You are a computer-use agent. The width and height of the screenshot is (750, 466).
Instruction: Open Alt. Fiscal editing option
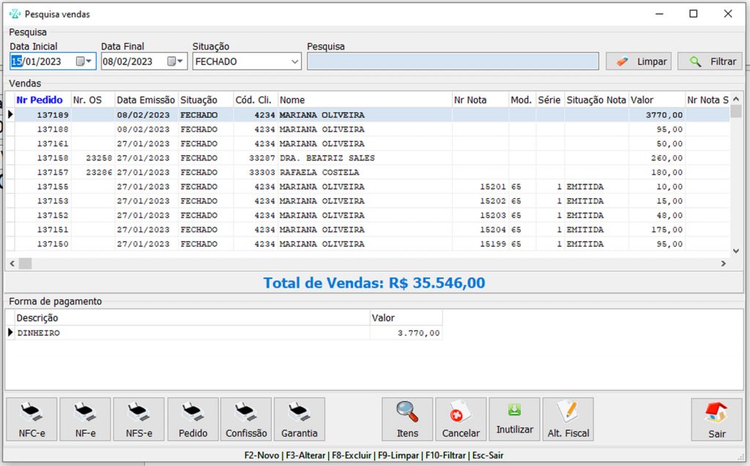click(568, 420)
